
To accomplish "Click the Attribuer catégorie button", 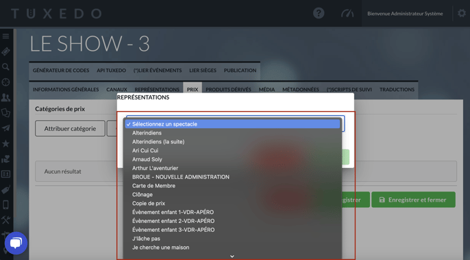I will click(x=70, y=128).
